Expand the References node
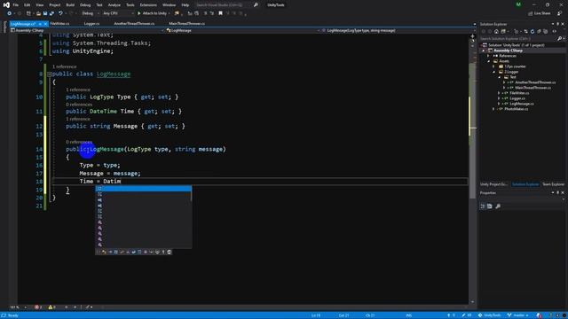Image resolution: width=568 pixels, height=319 pixels. click(488, 56)
